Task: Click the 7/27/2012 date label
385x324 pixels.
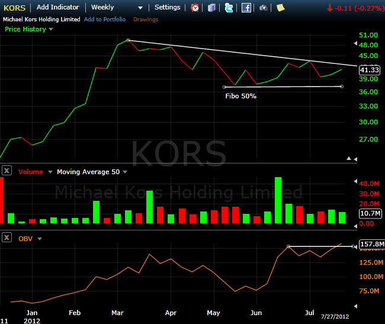Action: (x=335, y=317)
